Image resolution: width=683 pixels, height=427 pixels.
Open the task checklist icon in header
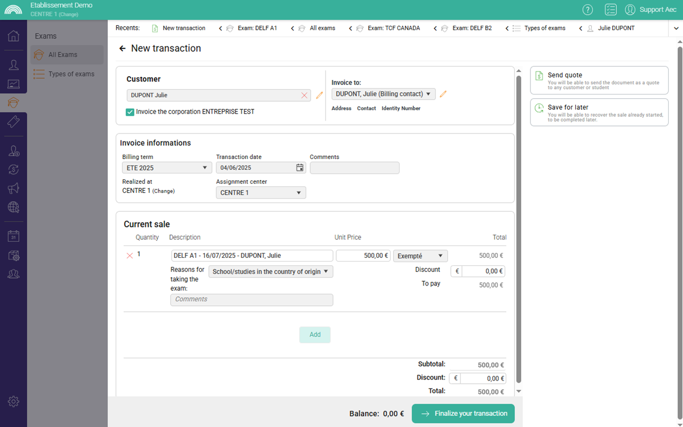pos(610,10)
